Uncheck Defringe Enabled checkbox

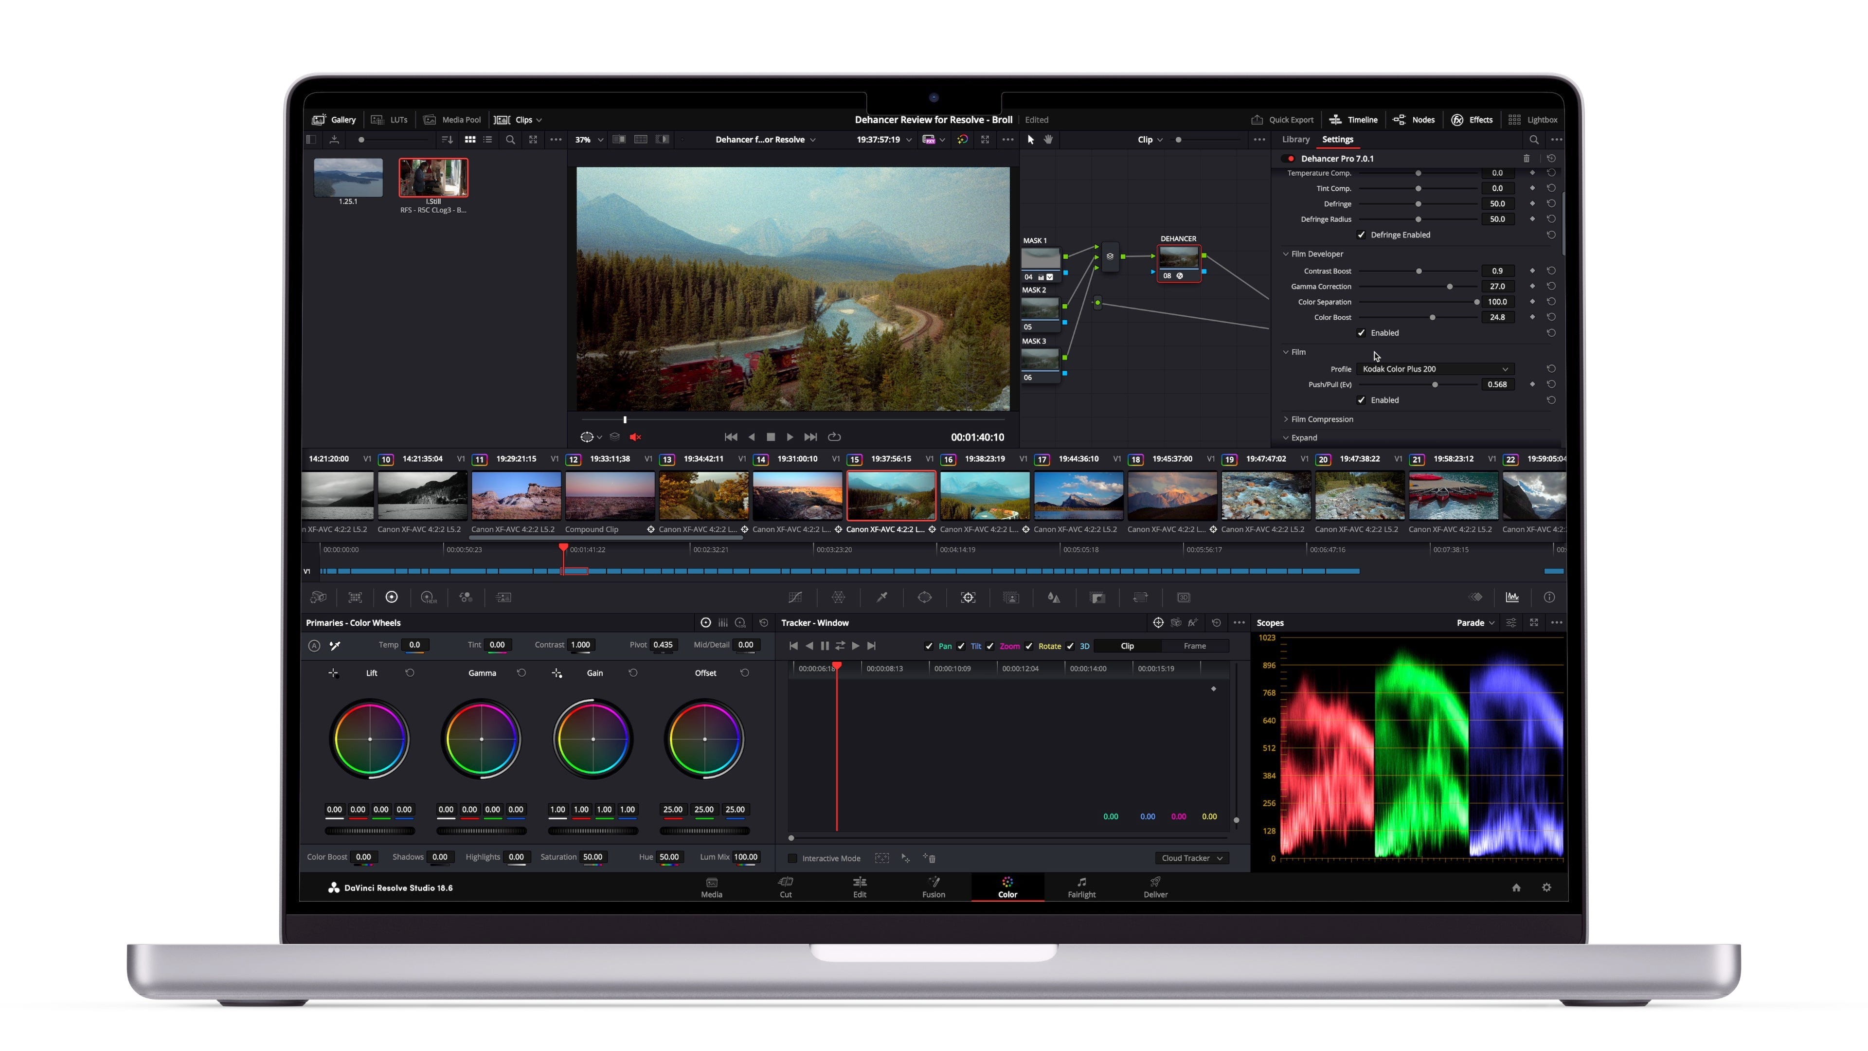[x=1361, y=235]
